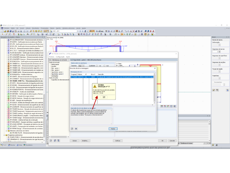The image size is (230, 173).
Task: Click Open folder icon in main toolbar
Action: [x=5, y=31]
